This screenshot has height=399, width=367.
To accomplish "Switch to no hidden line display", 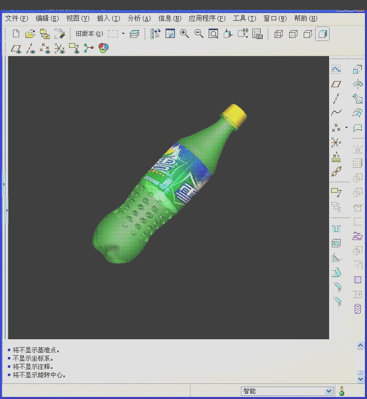I will [308, 34].
